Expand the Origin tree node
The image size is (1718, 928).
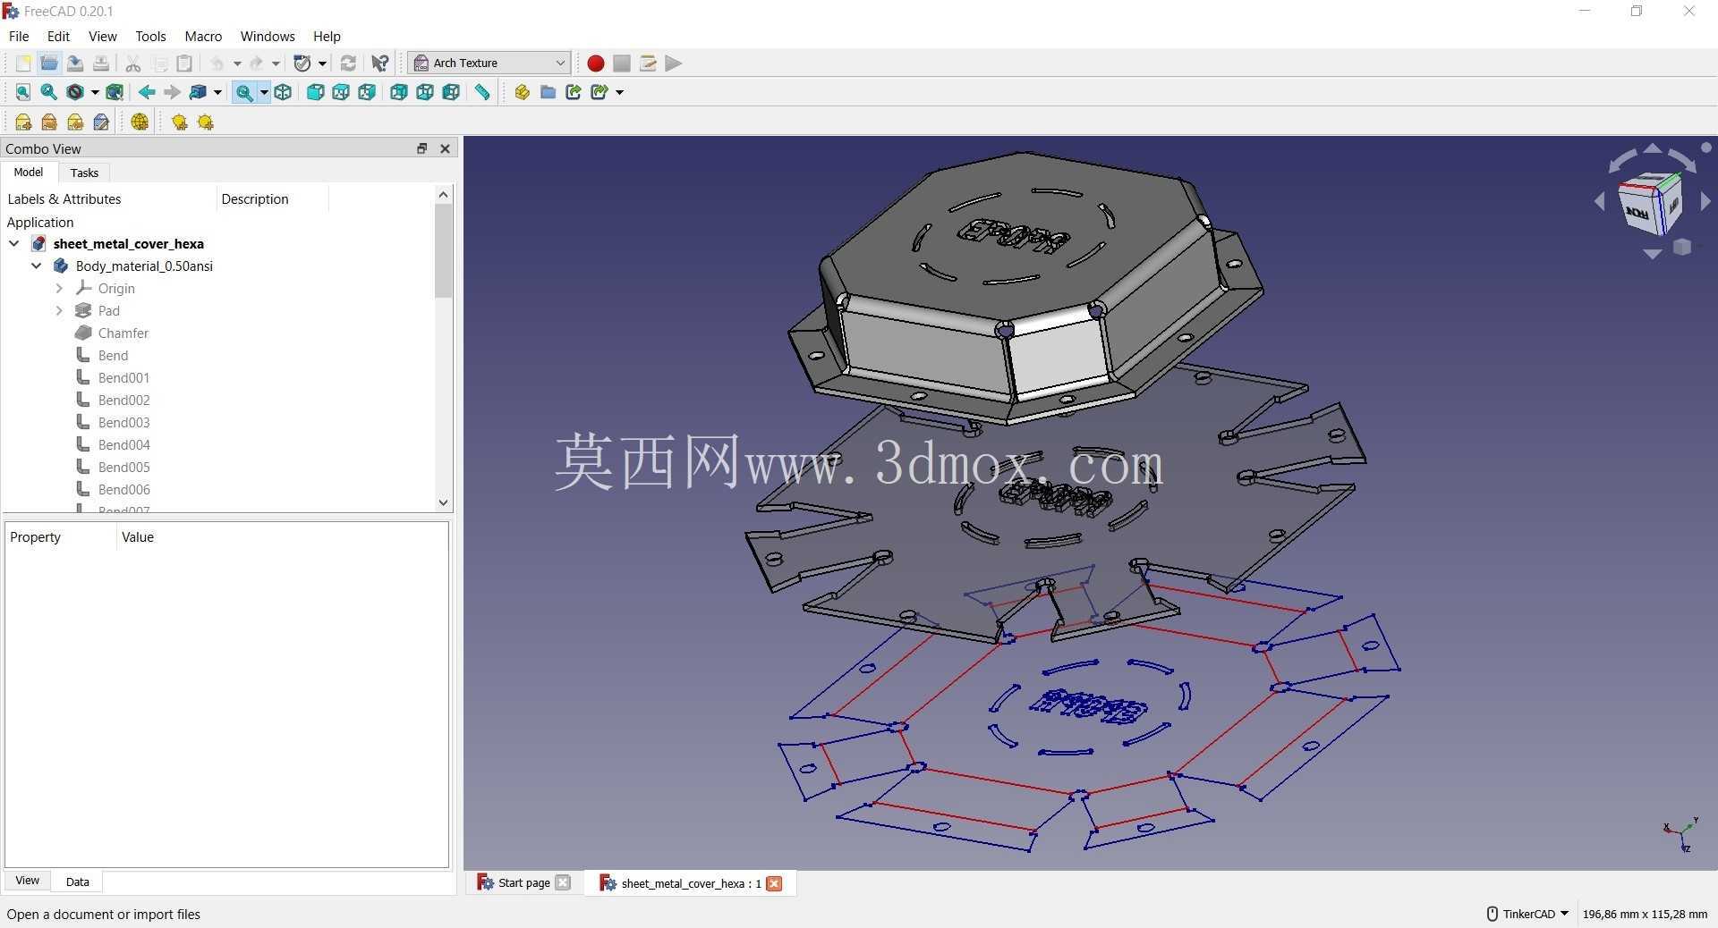[x=59, y=288]
